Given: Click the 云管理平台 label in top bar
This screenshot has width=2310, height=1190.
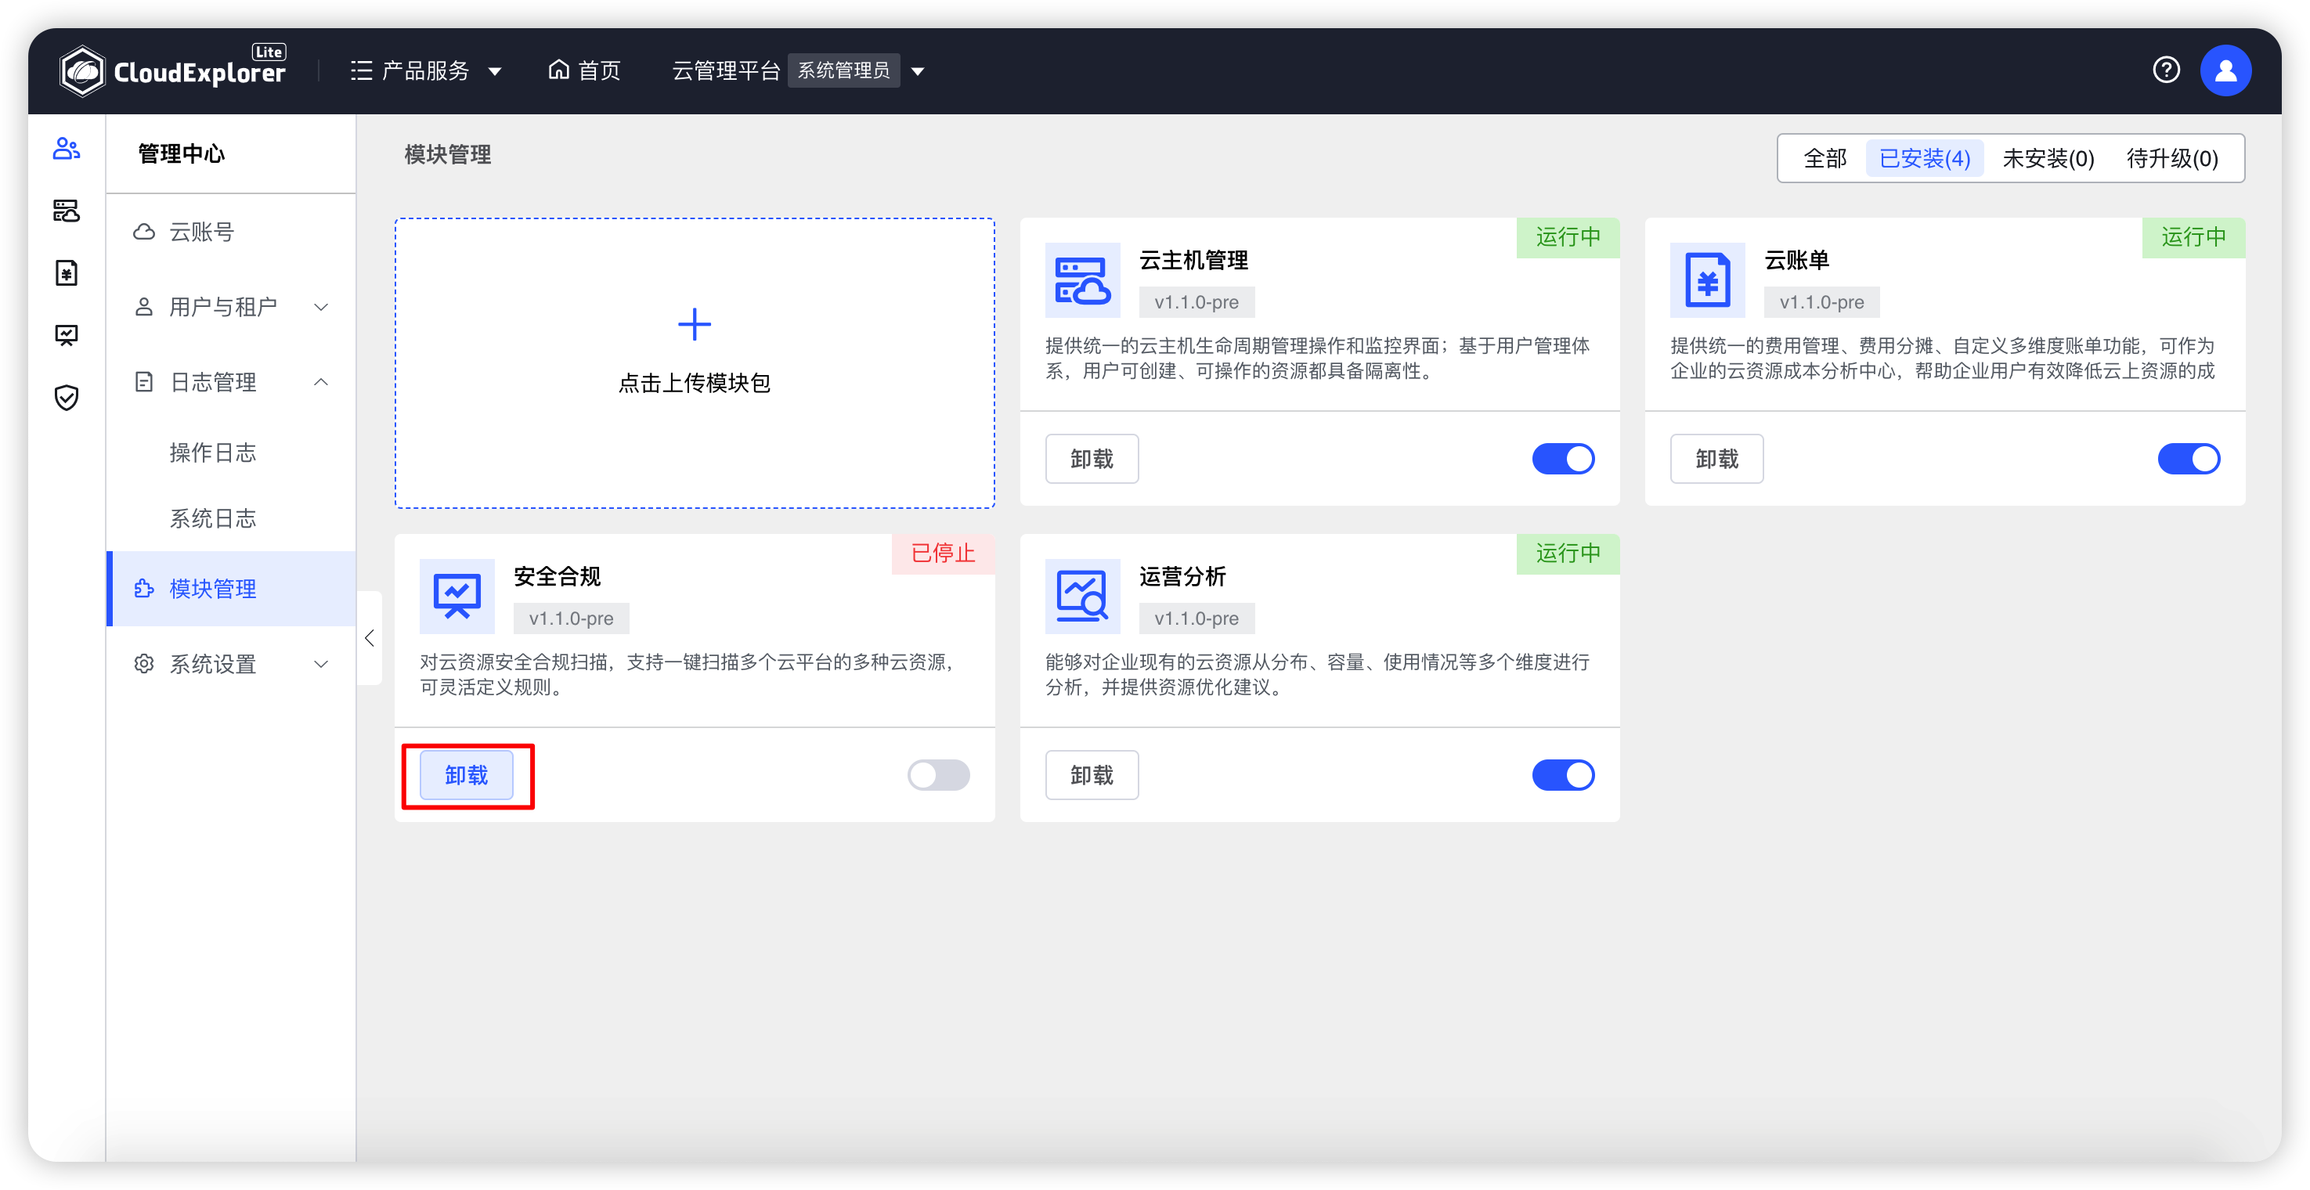Looking at the screenshot, I should click(725, 70).
